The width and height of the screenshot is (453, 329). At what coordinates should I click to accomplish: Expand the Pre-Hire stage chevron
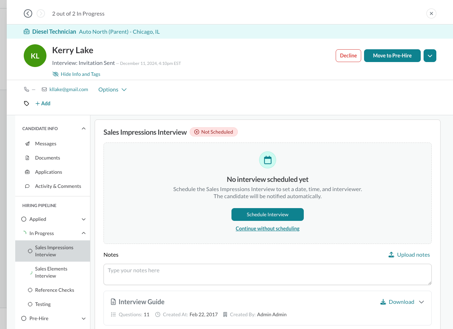(x=84, y=318)
